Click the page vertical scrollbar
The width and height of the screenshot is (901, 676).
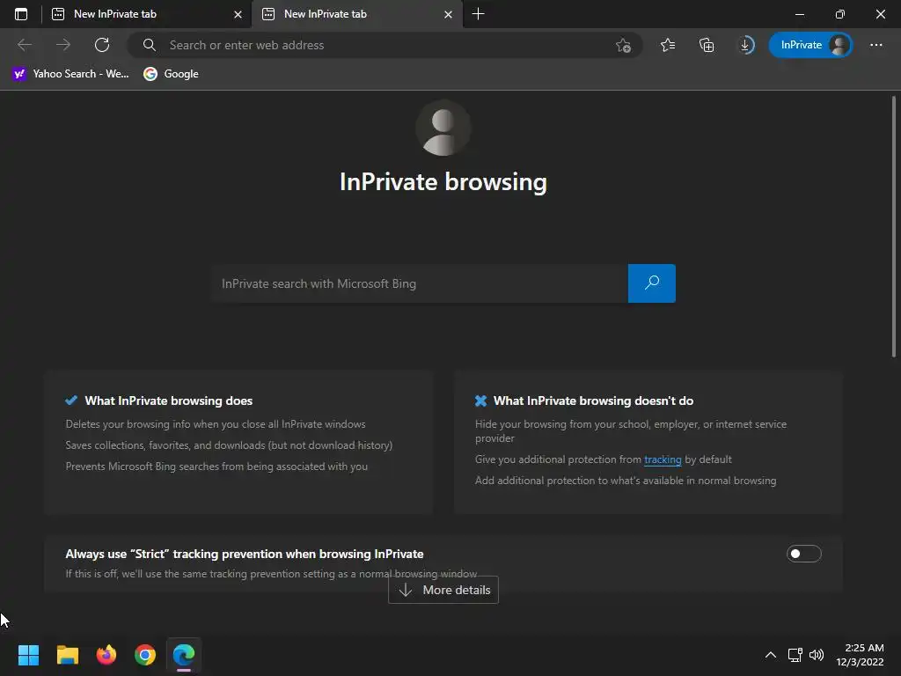[894, 226]
